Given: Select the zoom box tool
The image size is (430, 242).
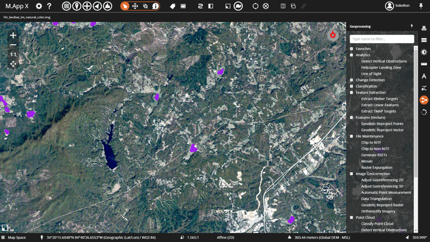Looking at the screenshot, I should (x=145, y=6).
